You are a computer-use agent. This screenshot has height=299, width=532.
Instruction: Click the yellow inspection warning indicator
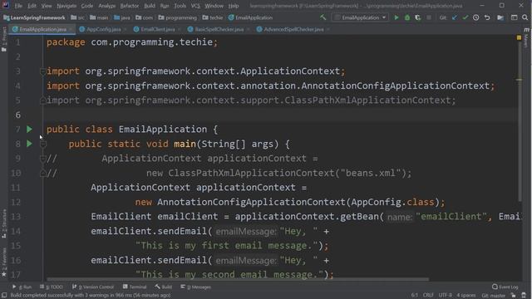(x=519, y=37)
